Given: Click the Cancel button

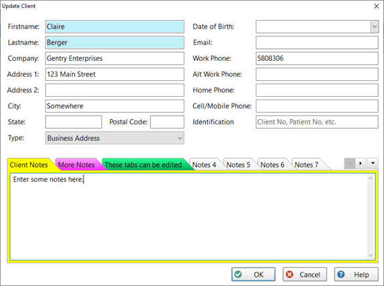Looking at the screenshot, I should (305, 274).
